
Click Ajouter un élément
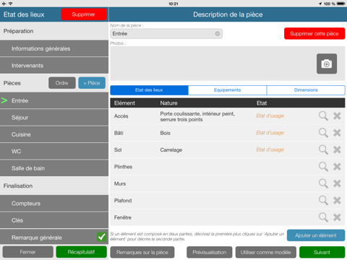[x=316, y=235]
